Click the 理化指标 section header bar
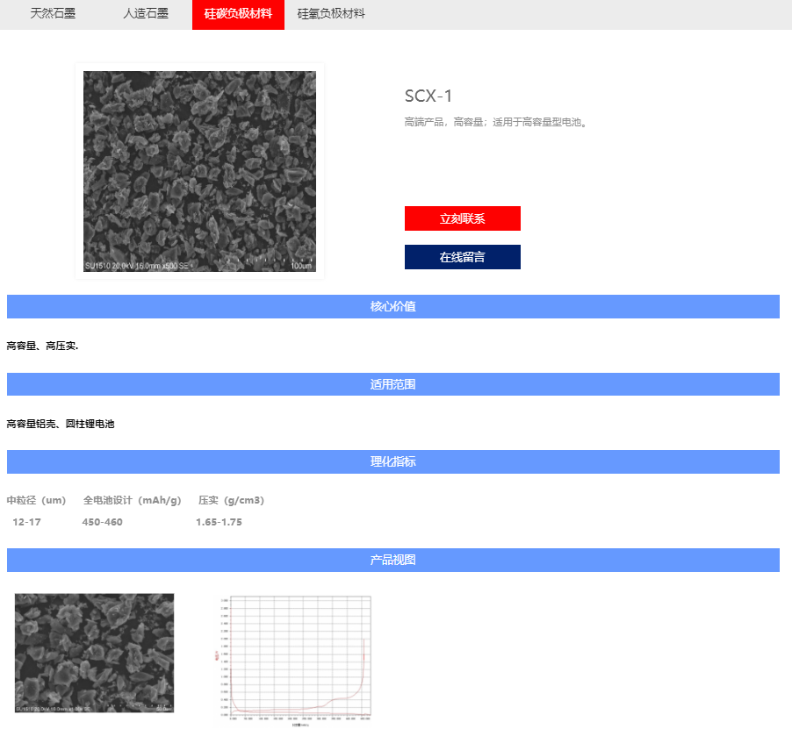Viewport: 792px width, 736px height. click(x=393, y=461)
